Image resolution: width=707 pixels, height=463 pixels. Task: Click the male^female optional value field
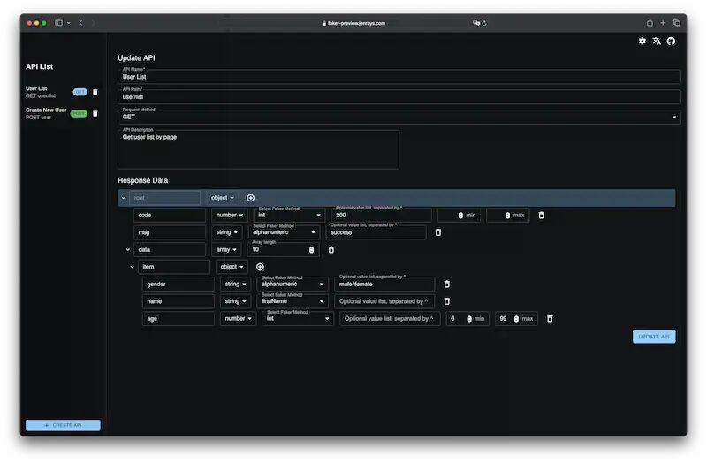click(384, 284)
